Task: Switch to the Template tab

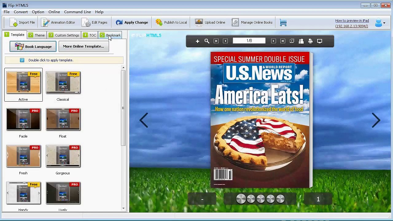Action: [14, 35]
